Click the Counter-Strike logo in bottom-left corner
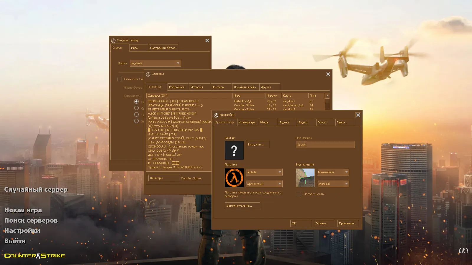Viewport: 472px width, 265px height. (x=35, y=256)
